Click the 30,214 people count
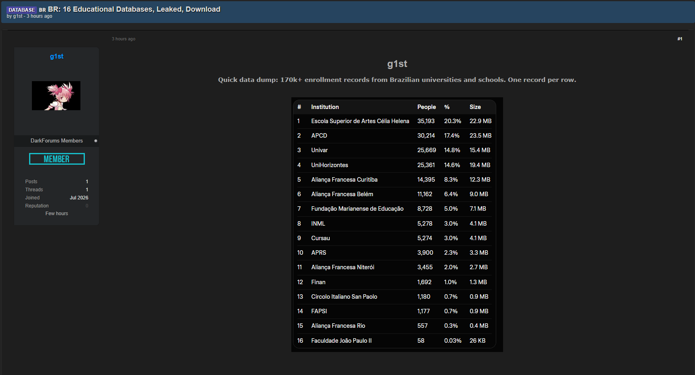This screenshot has width=695, height=375. click(x=426, y=136)
